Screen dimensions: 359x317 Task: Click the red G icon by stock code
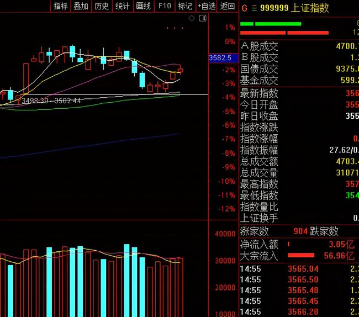click(x=245, y=8)
